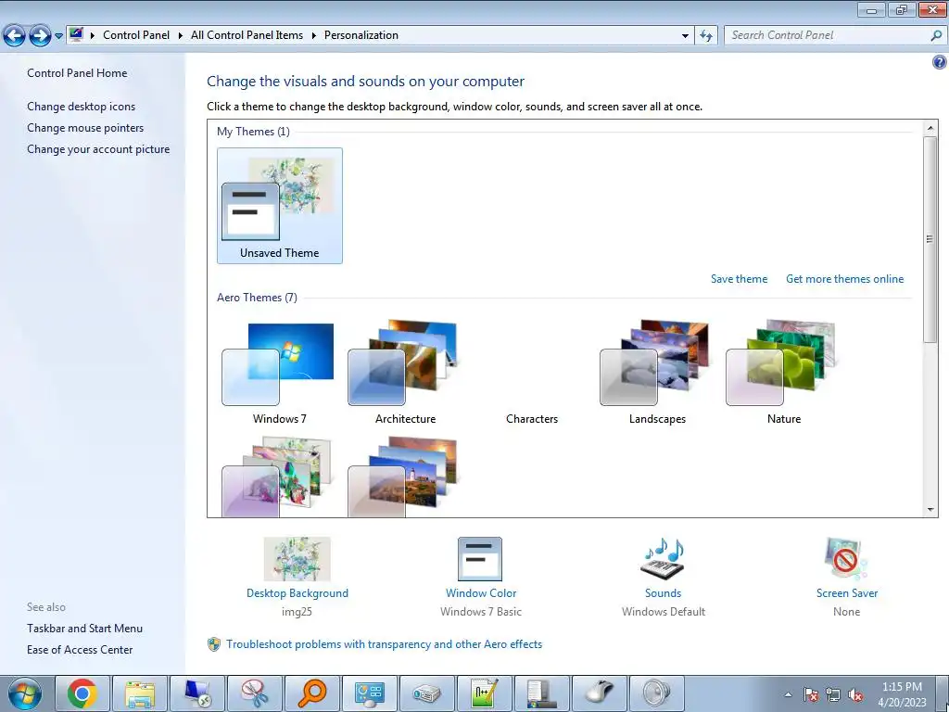Open the Control Panel taskbar icon

tap(370, 693)
